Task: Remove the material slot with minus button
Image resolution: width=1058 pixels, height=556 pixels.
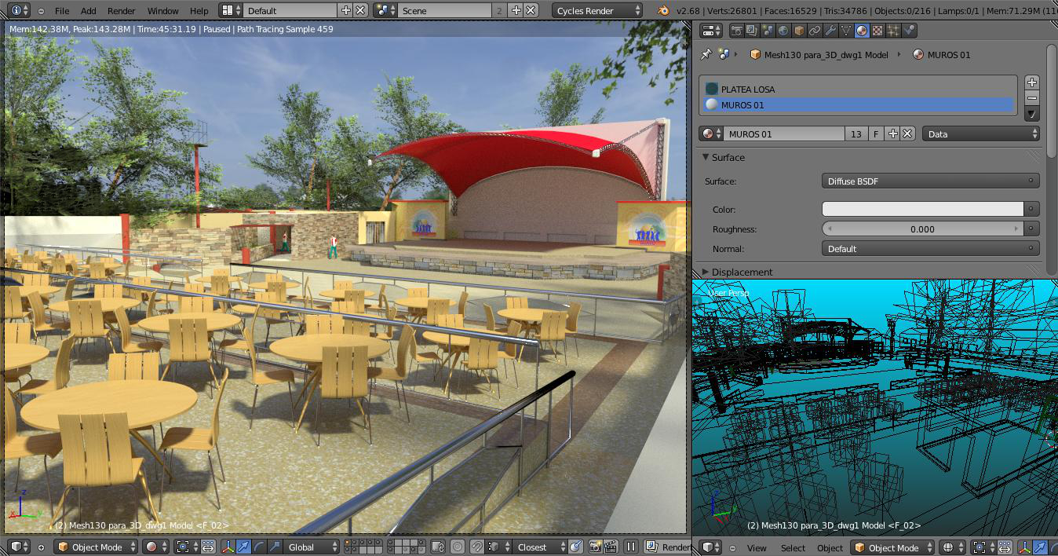Action: pos(1032,98)
